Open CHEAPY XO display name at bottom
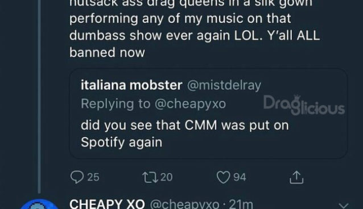This screenshot has width=363, height=209. 107,204
